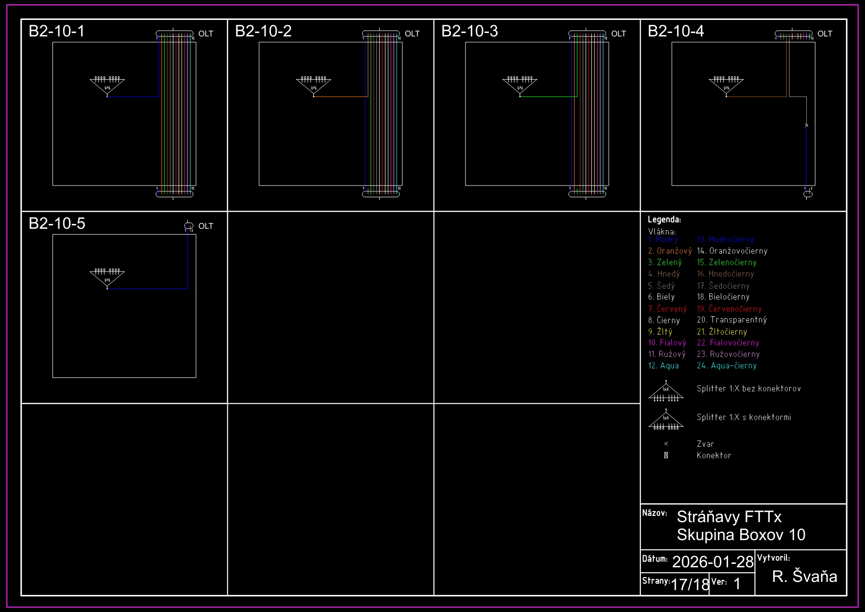
Task: Select the OLT label in box B2-10-2
Action: (x=412, y=34)
